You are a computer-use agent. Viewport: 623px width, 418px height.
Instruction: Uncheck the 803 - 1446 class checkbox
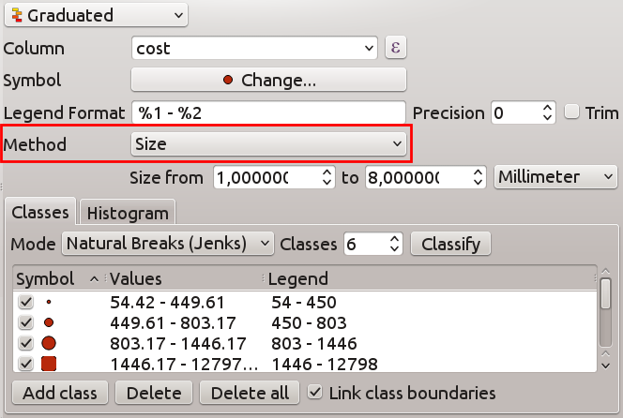(25, 343)
